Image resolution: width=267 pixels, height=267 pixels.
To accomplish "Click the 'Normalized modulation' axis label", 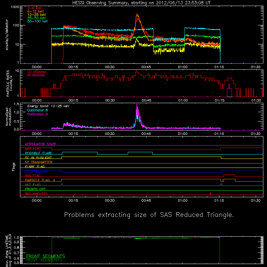I will [x=8, y=116].
